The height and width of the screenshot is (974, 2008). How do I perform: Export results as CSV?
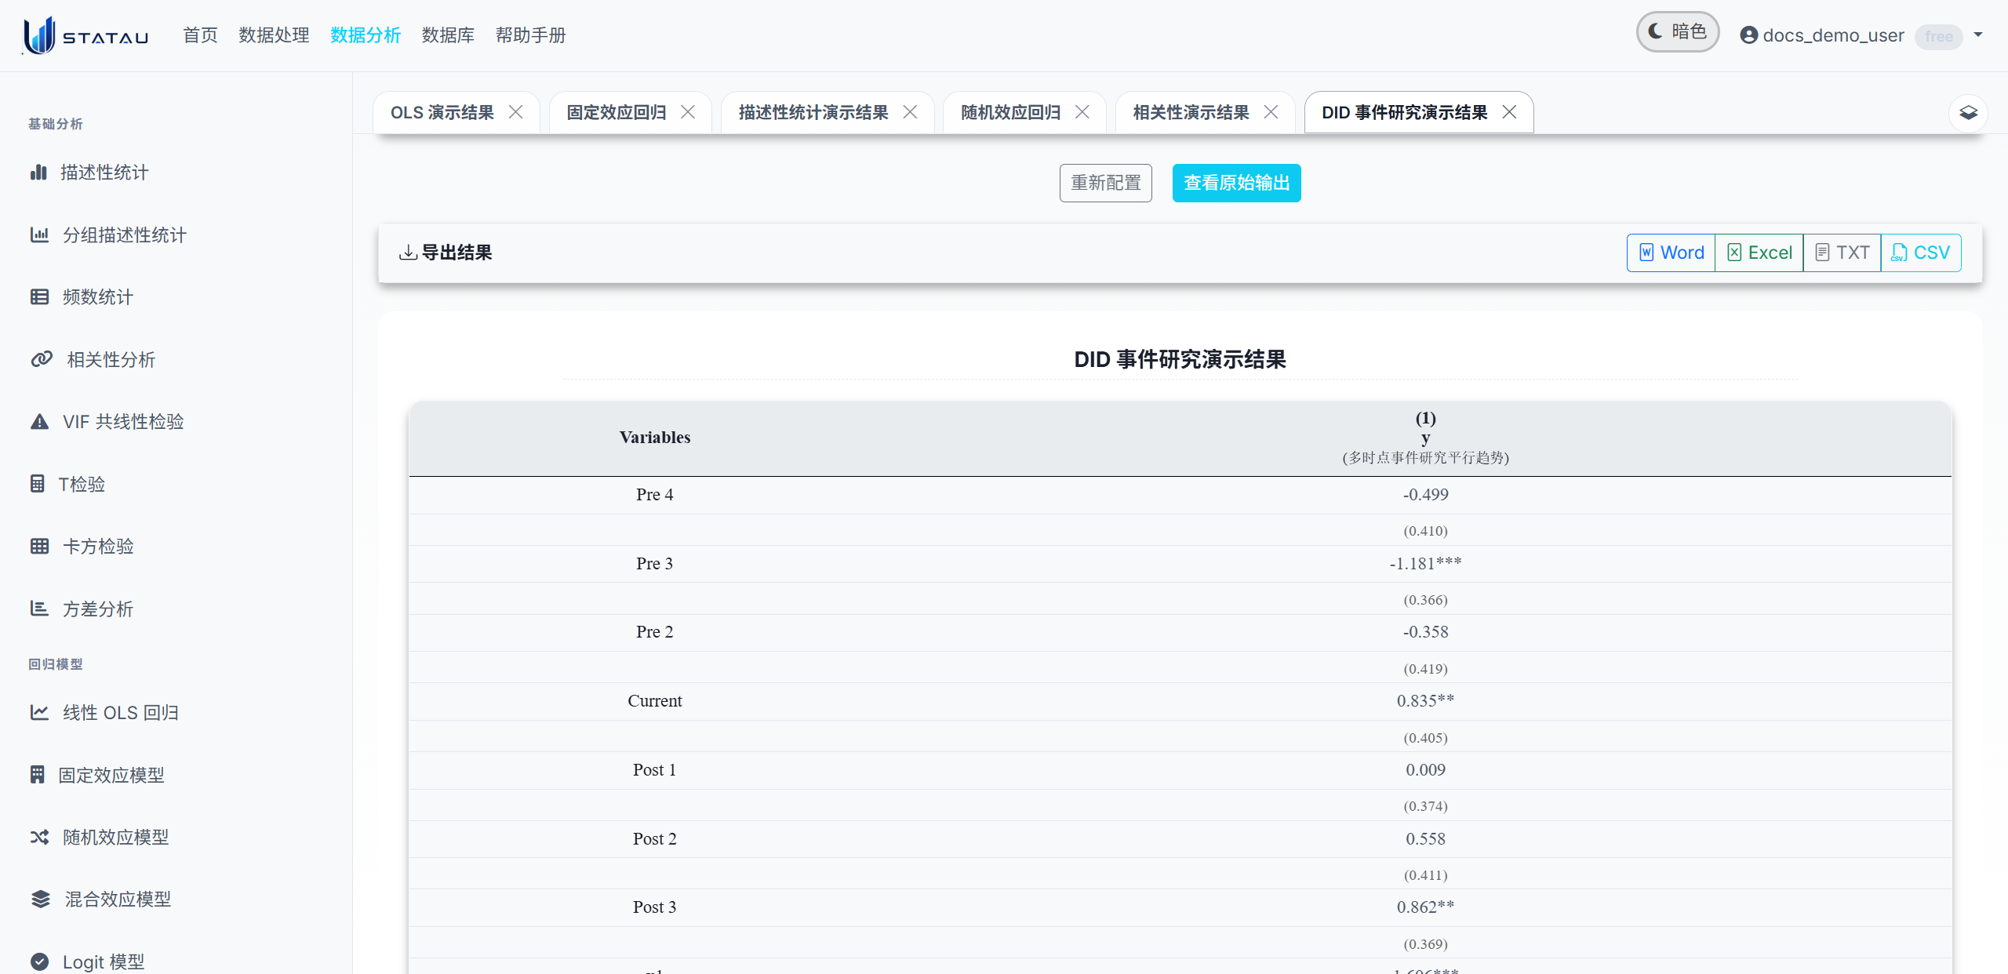[x=1920, y=253]
